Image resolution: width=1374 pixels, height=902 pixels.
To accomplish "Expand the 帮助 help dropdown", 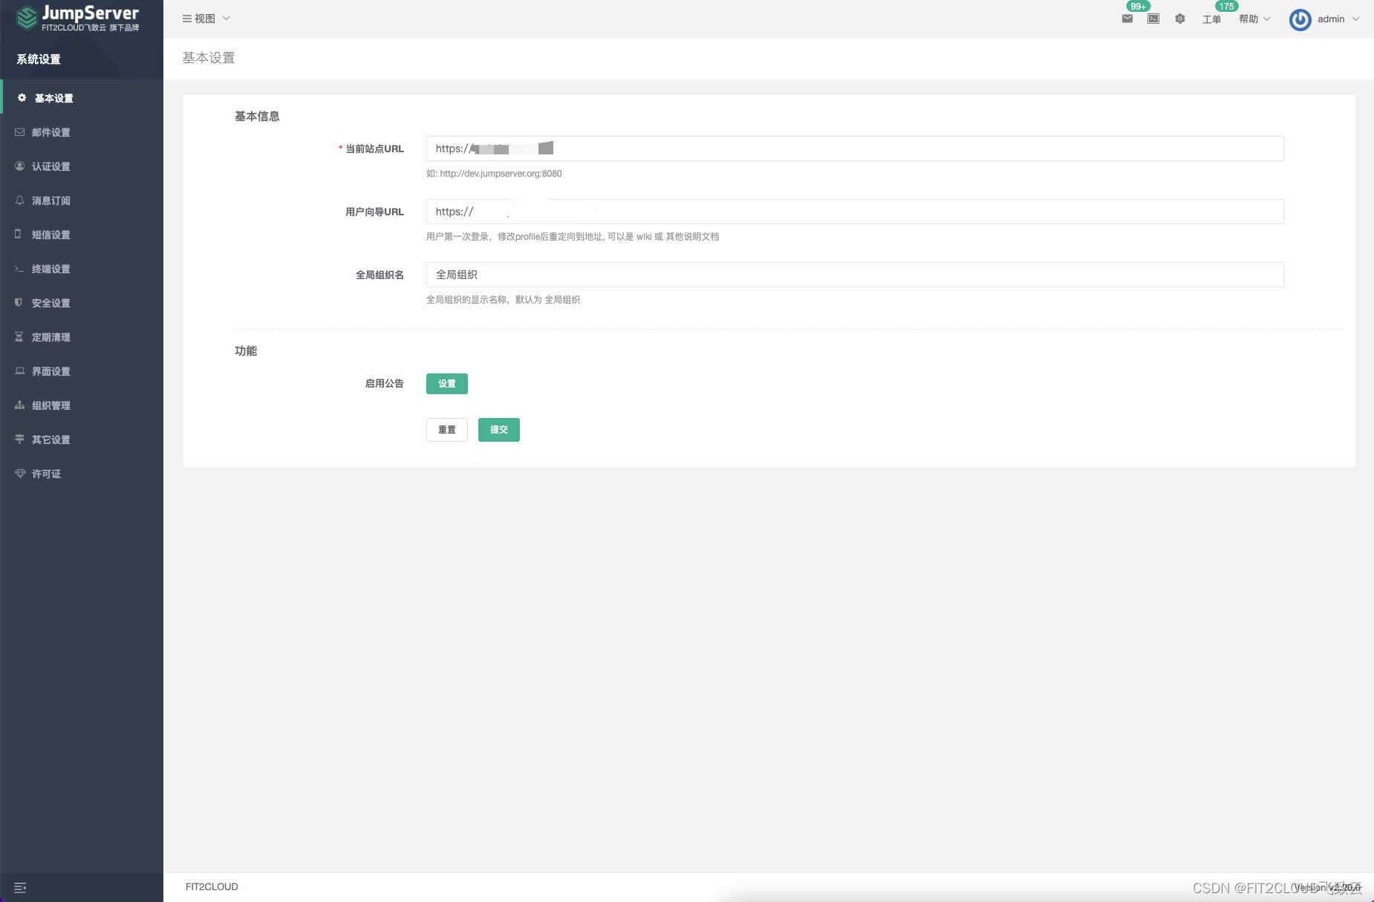I will (1254, 19).
